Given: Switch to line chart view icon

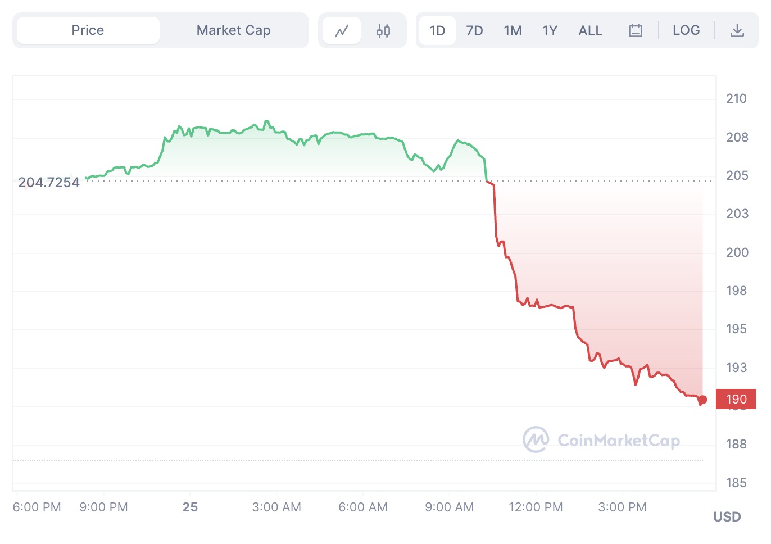Looking at the screenshot, I should (342, 31).
